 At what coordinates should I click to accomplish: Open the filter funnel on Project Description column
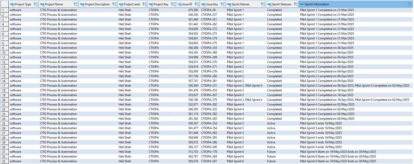point(113,4)
